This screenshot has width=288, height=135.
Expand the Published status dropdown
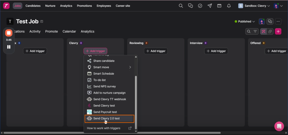(x=245, y=22)
